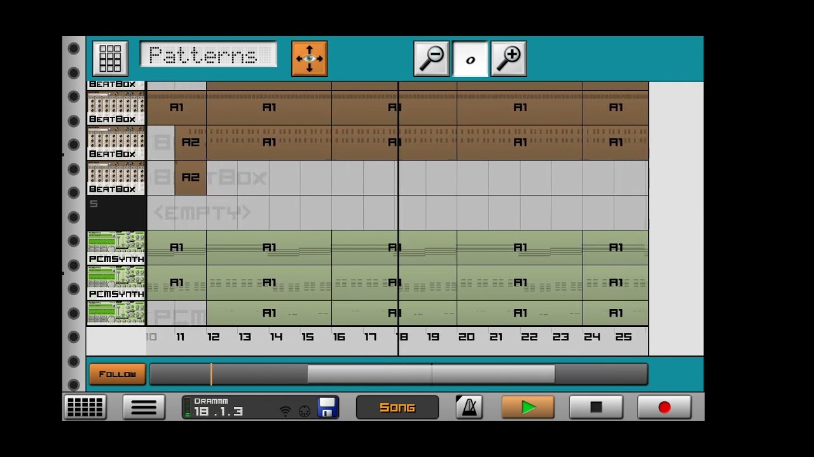Select A1 pattern at bar 24 in second PCMSynth track
The width and height of the screenshot is (814, 457).
click(616, 282)
